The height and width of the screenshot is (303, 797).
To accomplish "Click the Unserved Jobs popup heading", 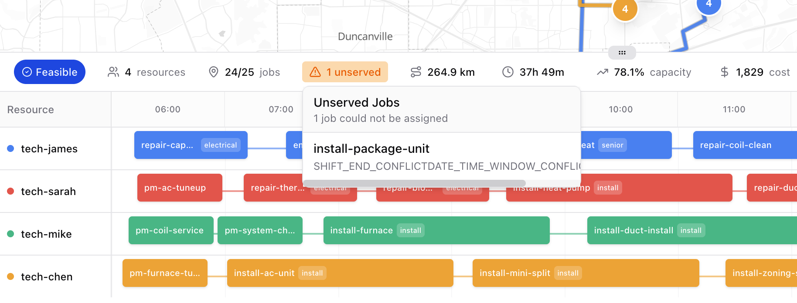I will pos(357,102).
